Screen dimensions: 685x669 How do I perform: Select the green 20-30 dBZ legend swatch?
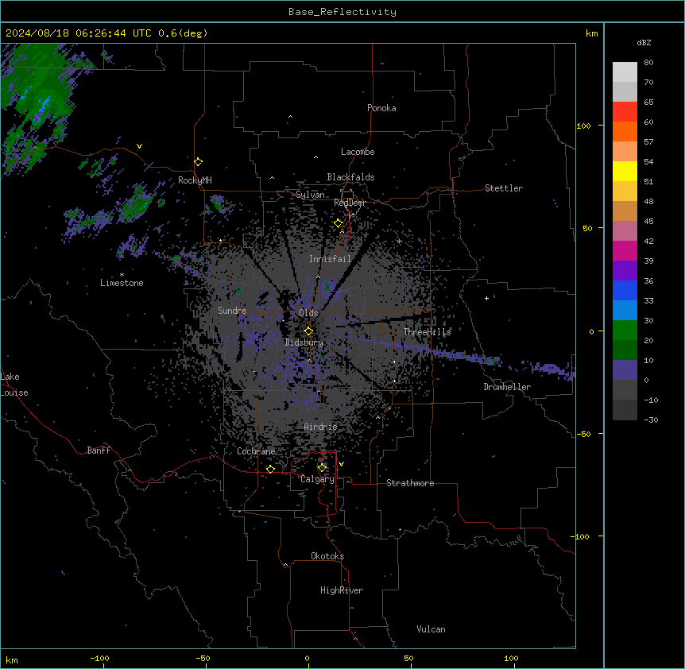point(625,331)
